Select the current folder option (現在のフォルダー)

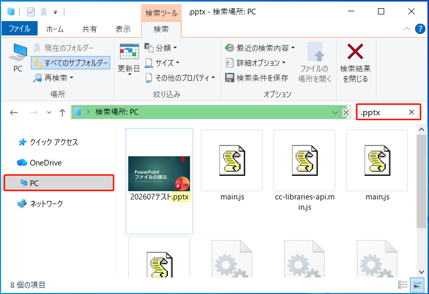tap(64, 48)
